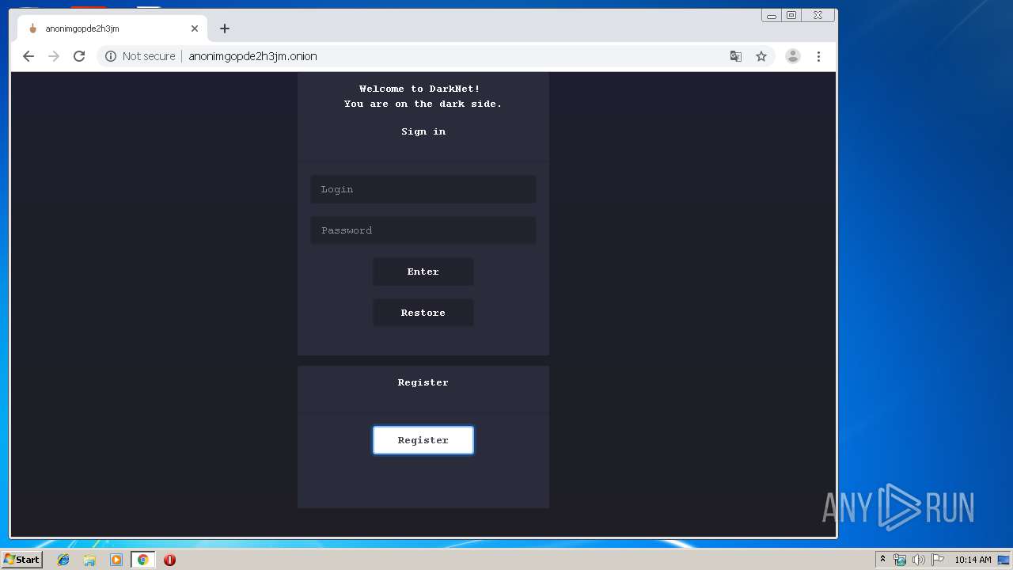
Task: Open Action Center flag tray icon
Action: click(x=937, y=560)
